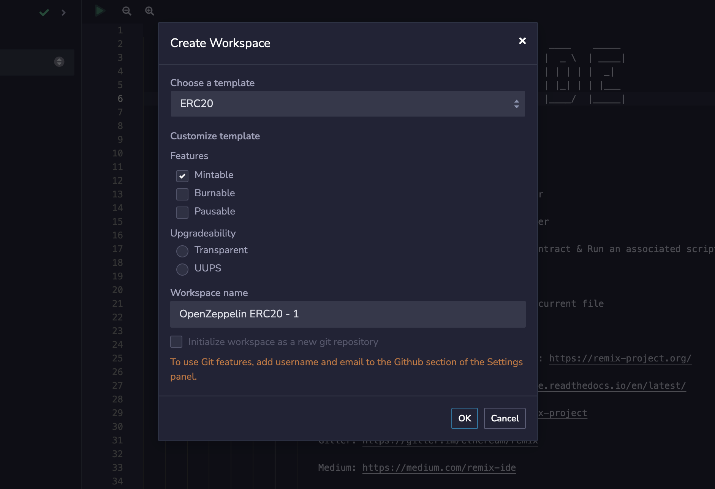Image resolution: width=715 pixels, height=489 pixels.
Task: Click line number 6 in editor gutter
Action: 120,99
